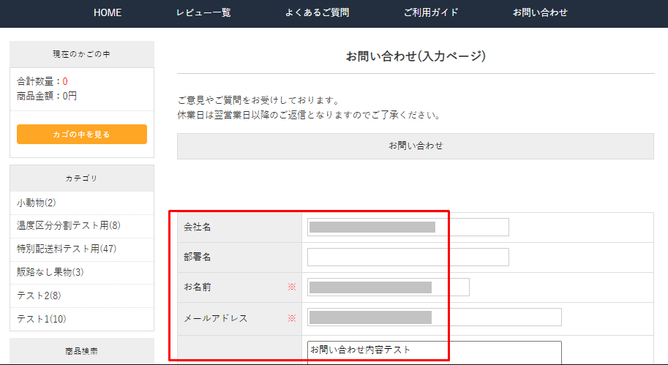Click the 販路なし果物(3) category

coord(50,272)
